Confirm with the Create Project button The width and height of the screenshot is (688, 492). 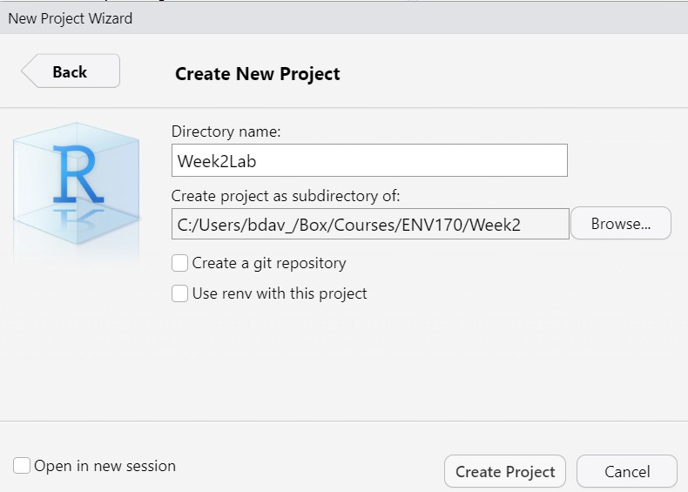click(505, 471)
